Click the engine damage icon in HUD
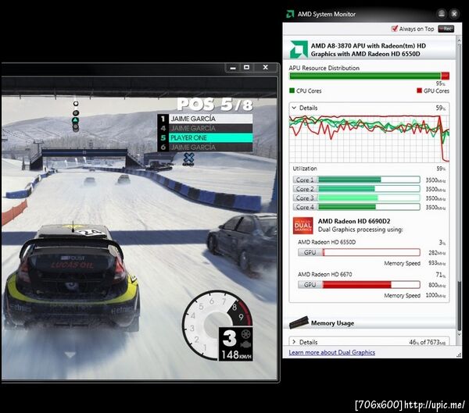Viewport: 469px width, 413px height. tap(246, 344)
